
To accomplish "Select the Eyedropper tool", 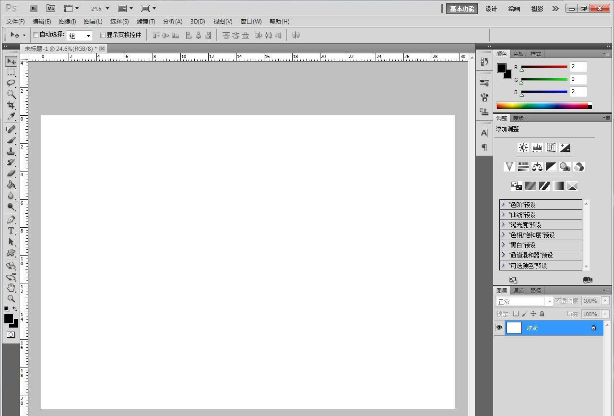I will tap(11, 116).
